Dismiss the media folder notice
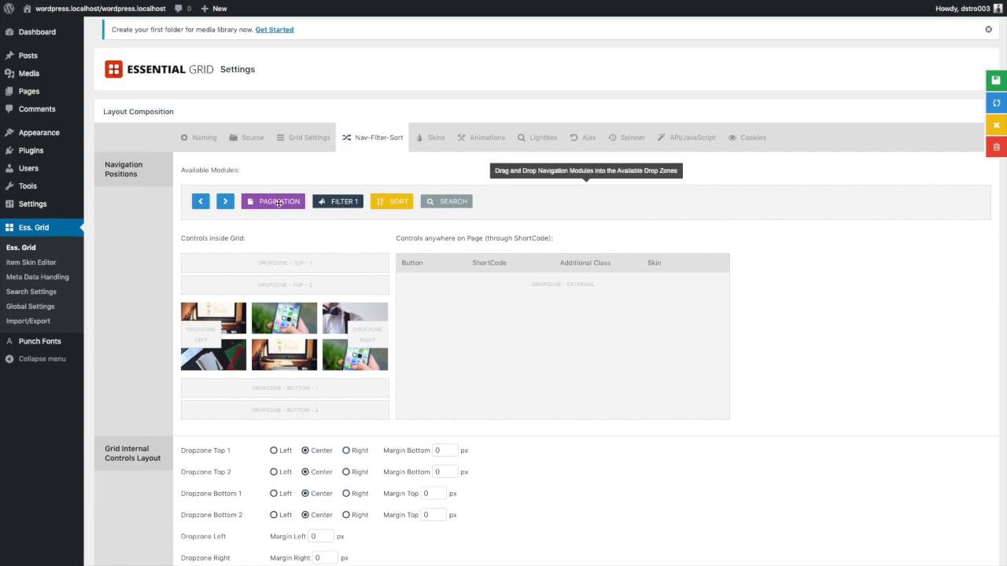 point(989,29)
